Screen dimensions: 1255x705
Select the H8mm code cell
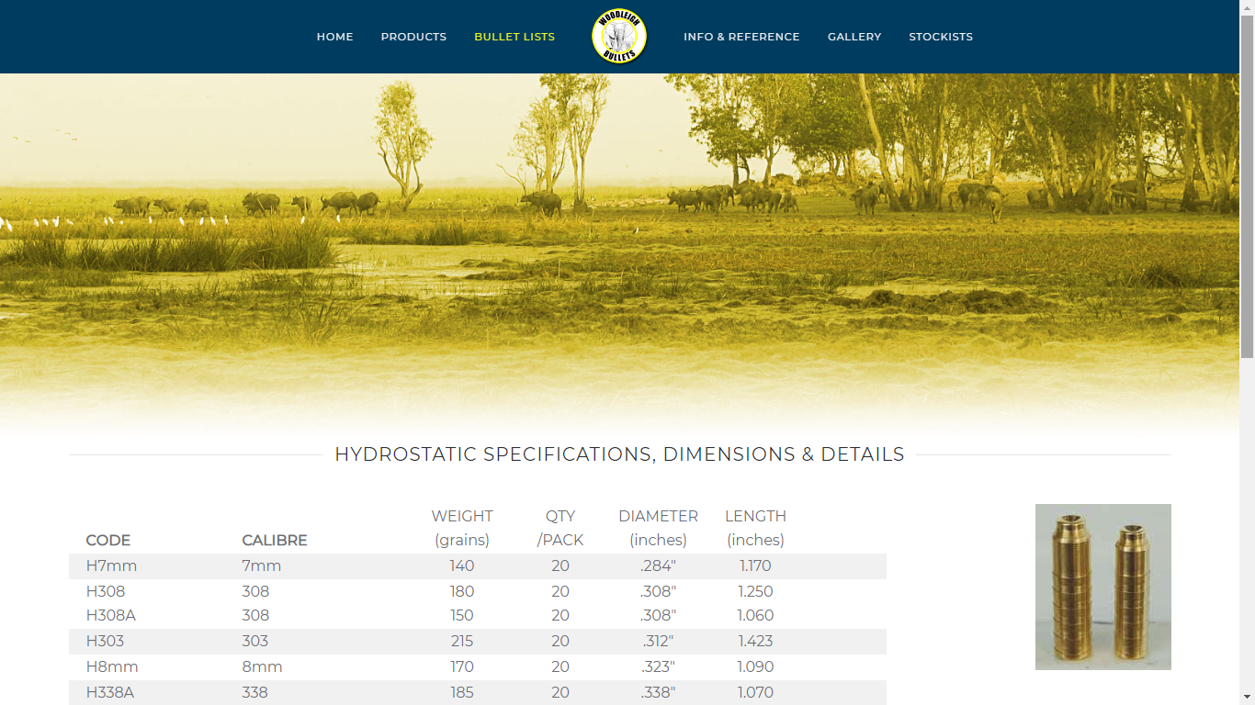pyautogui.click(x=112, y=667)
